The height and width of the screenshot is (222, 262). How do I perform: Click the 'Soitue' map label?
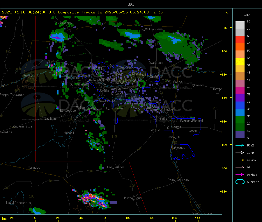155,130
